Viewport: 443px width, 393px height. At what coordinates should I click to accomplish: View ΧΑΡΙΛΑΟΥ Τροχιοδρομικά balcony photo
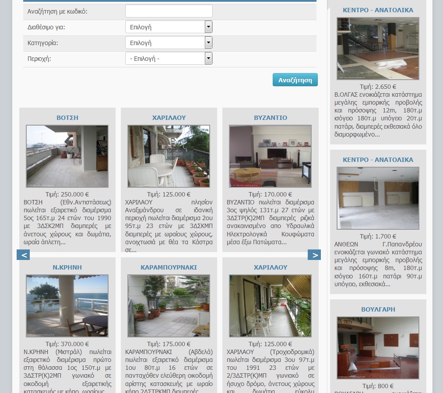point(271,306)
